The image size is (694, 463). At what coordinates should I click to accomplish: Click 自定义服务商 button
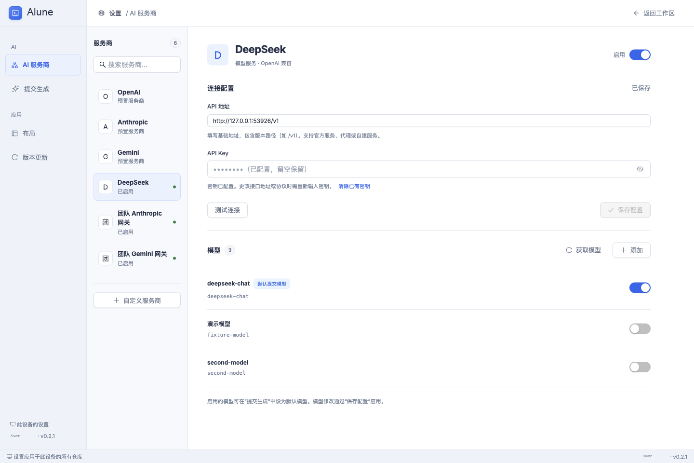[137, 300]
